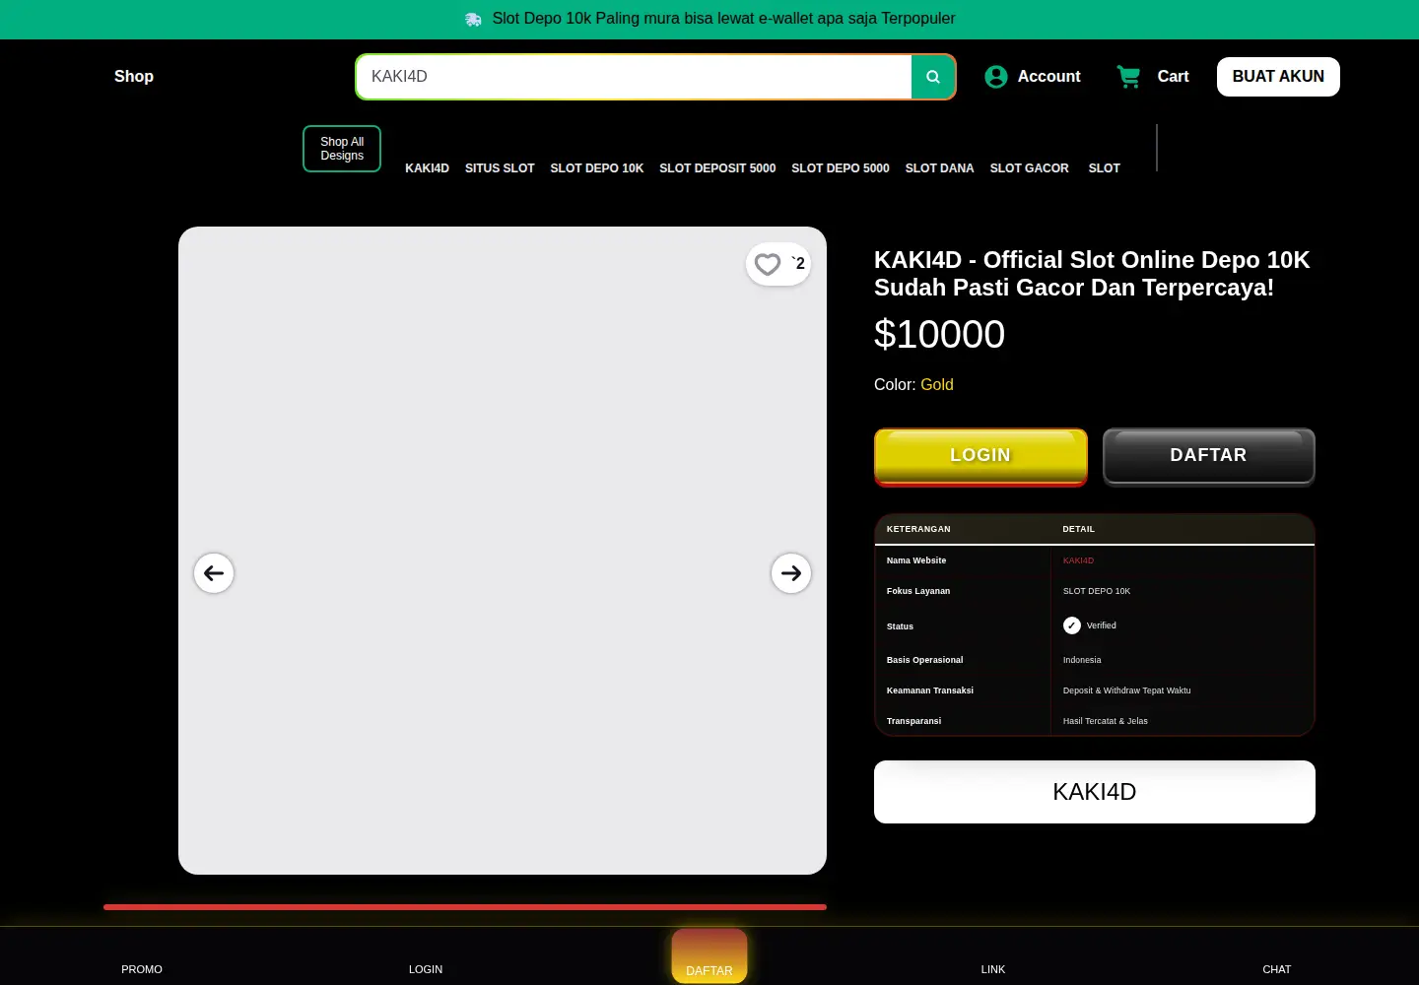Click the Verified checkmark icon

(x=1072, y=625)
